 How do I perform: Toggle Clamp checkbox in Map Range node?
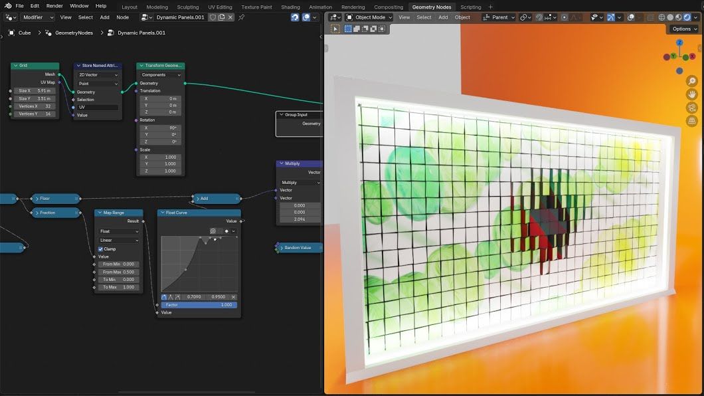click(x=100, y=248)
